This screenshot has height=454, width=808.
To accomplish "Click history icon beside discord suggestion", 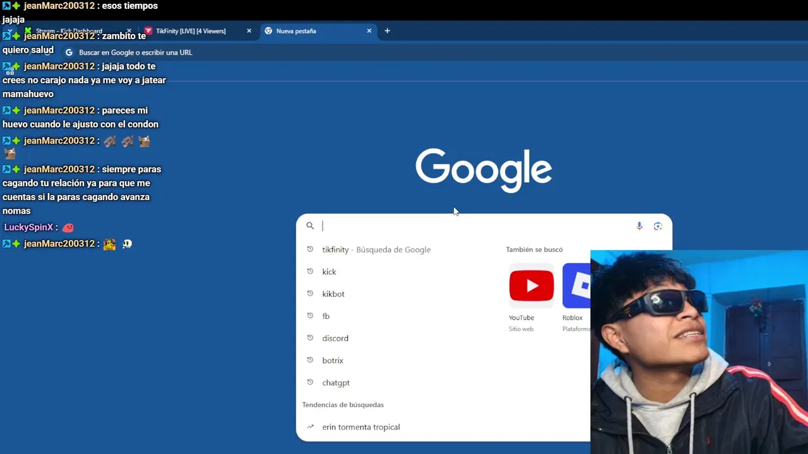I will pos(310,338).
